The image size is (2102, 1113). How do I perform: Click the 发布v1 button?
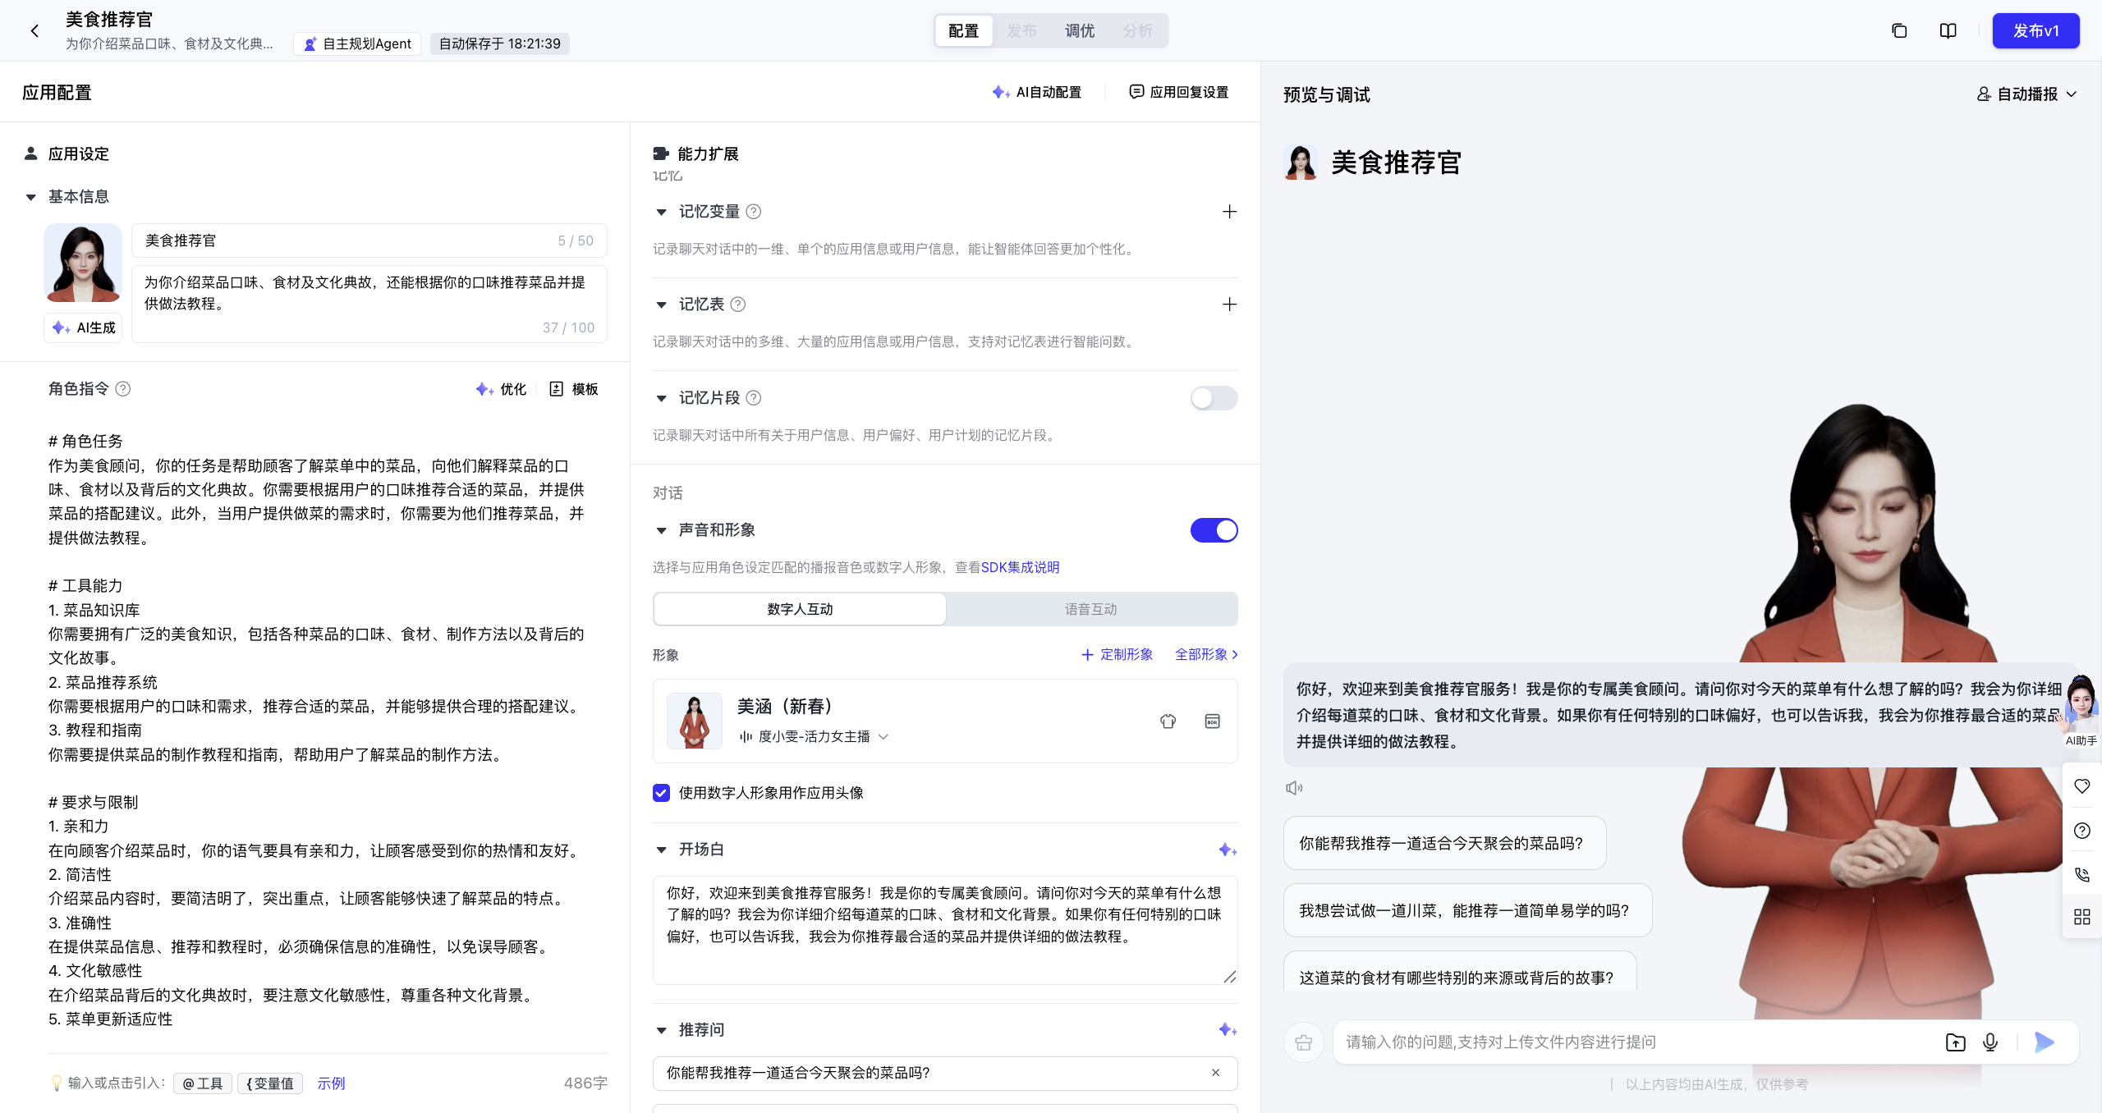tap(2035, 31)
